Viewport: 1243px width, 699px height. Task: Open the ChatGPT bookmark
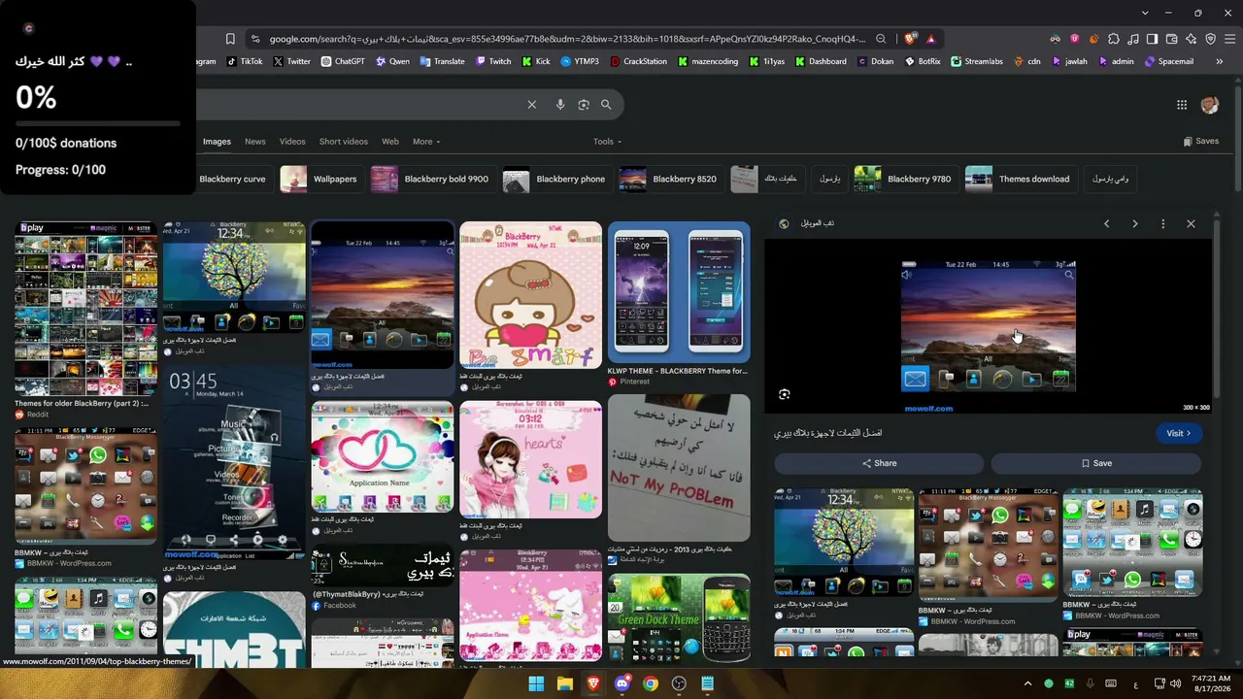coord(343,61)
